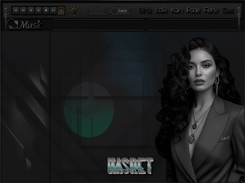
Task: Click the left track display bar
Action: [x=99, y=24]
